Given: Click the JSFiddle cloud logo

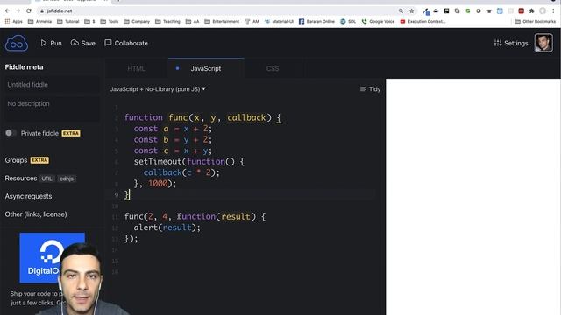Looking at the screenshot, I should click(x=17, y=43).
